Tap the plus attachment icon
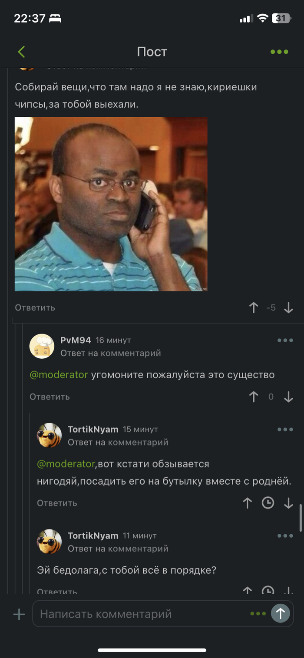304x658 pixels. [19, 614]
